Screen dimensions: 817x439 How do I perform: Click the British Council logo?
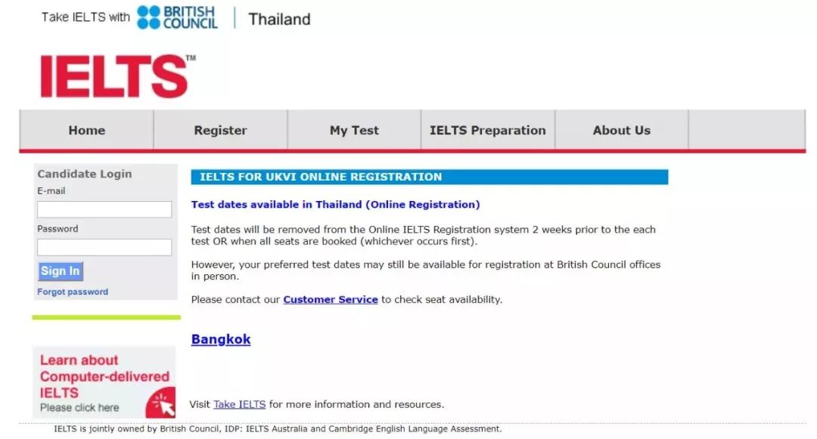coord(177,17)
